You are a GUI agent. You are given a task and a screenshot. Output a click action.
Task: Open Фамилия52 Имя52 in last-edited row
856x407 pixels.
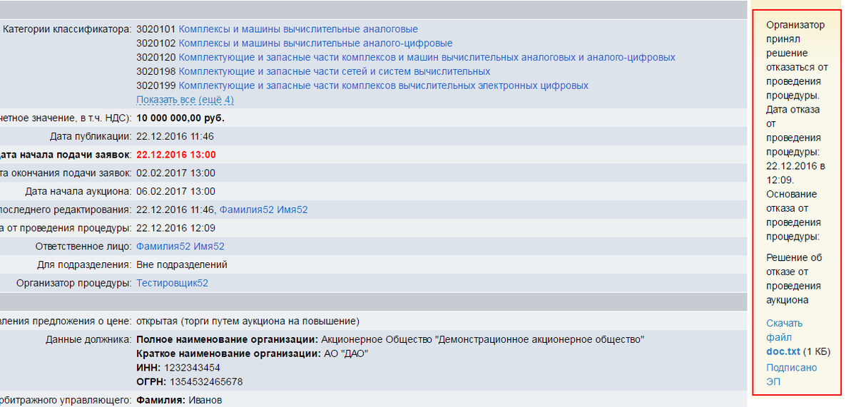click(263, 210)
